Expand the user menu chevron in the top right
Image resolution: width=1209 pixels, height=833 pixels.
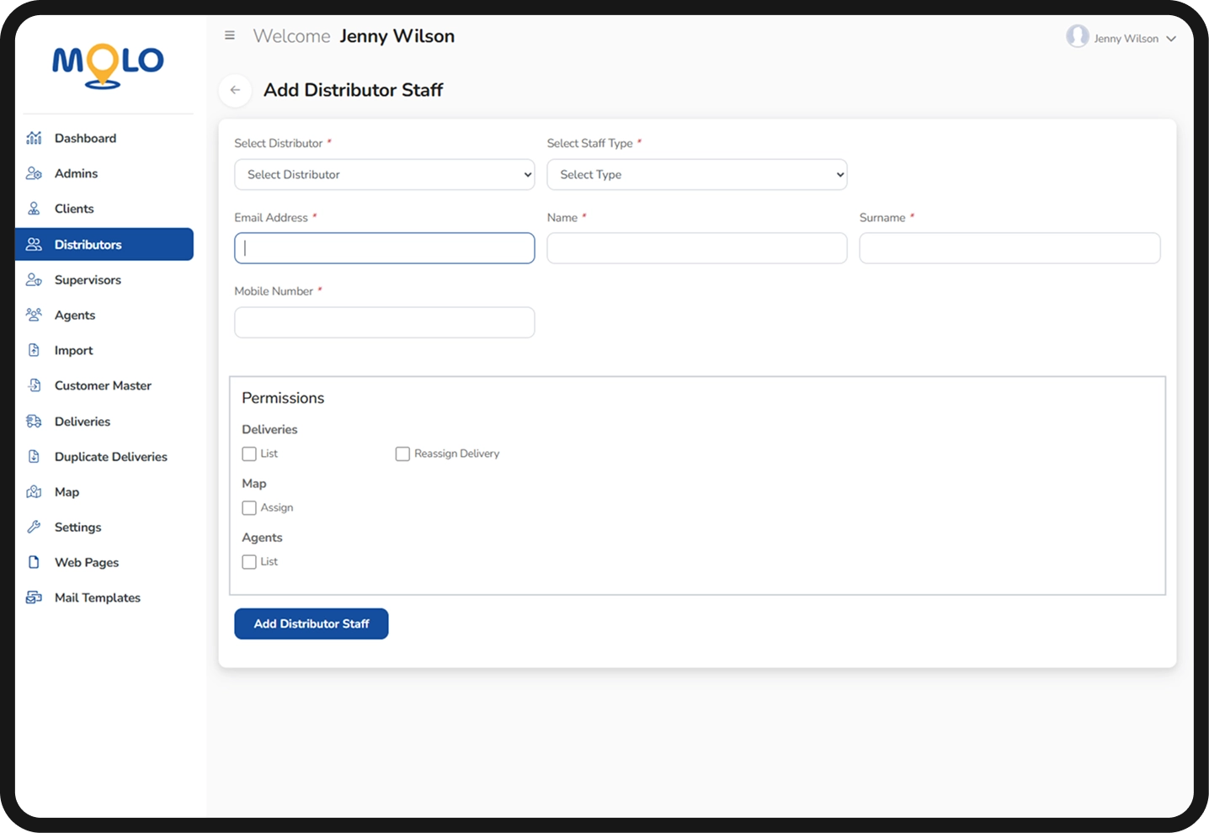tap(1171, 39)
